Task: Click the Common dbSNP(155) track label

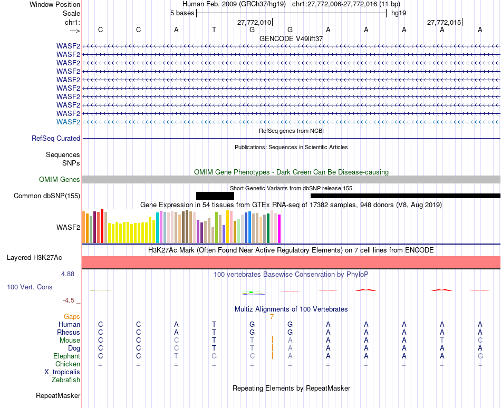Action: [47, 196]
